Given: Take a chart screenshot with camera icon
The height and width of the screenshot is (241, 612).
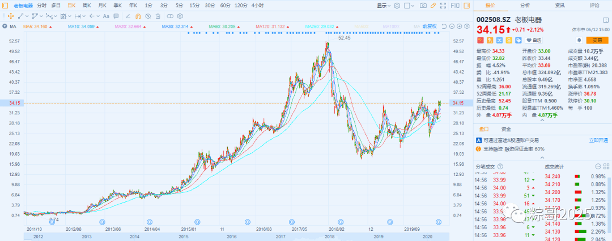Looking at the screenshot, I should pos(423,5).
